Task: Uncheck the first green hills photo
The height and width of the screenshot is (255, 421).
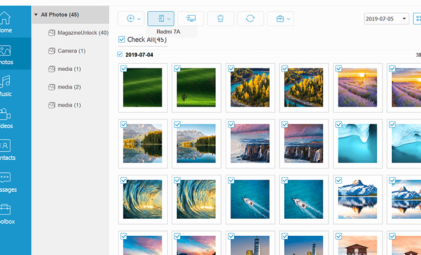Action: 123,68
